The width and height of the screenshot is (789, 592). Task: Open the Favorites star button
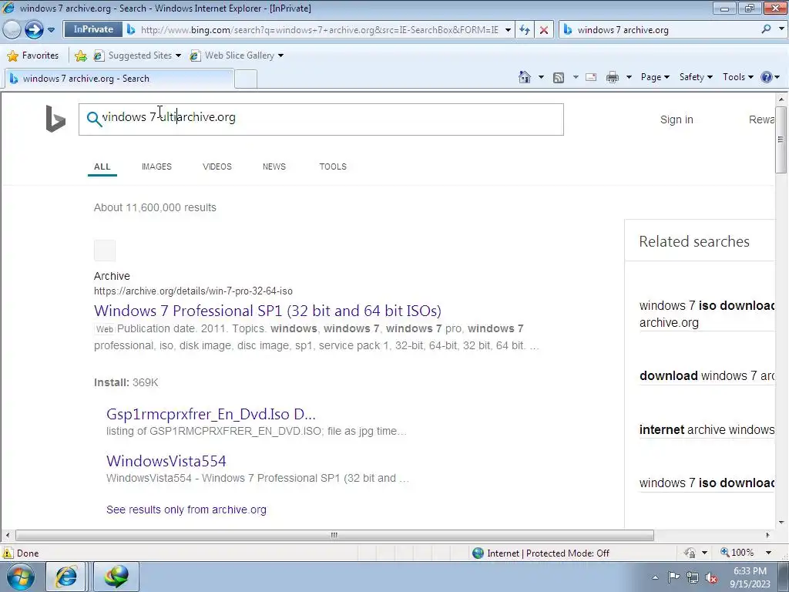33,55
